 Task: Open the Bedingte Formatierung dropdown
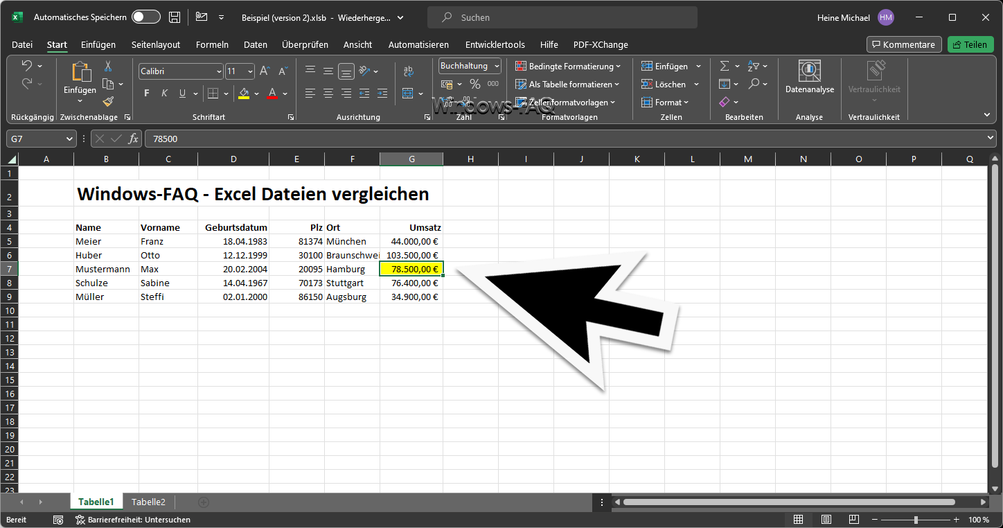pyautogui.click(x=568, y=67)
